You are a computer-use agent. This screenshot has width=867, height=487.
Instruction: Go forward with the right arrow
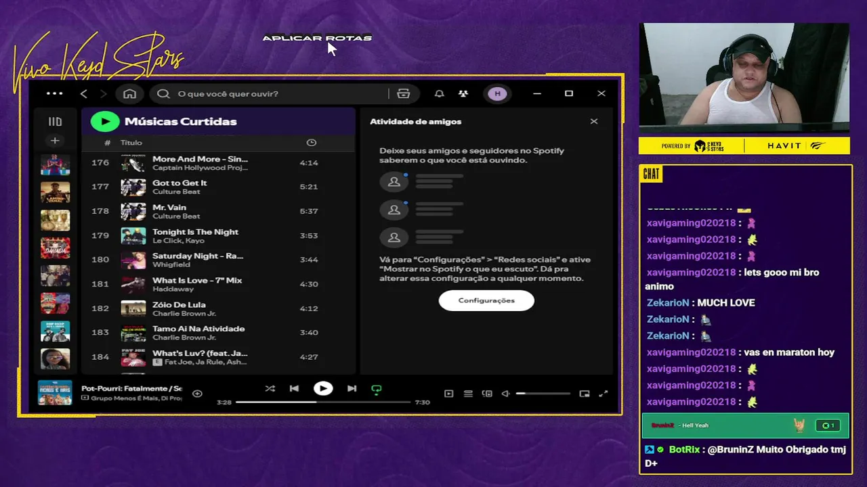point(103,93)
